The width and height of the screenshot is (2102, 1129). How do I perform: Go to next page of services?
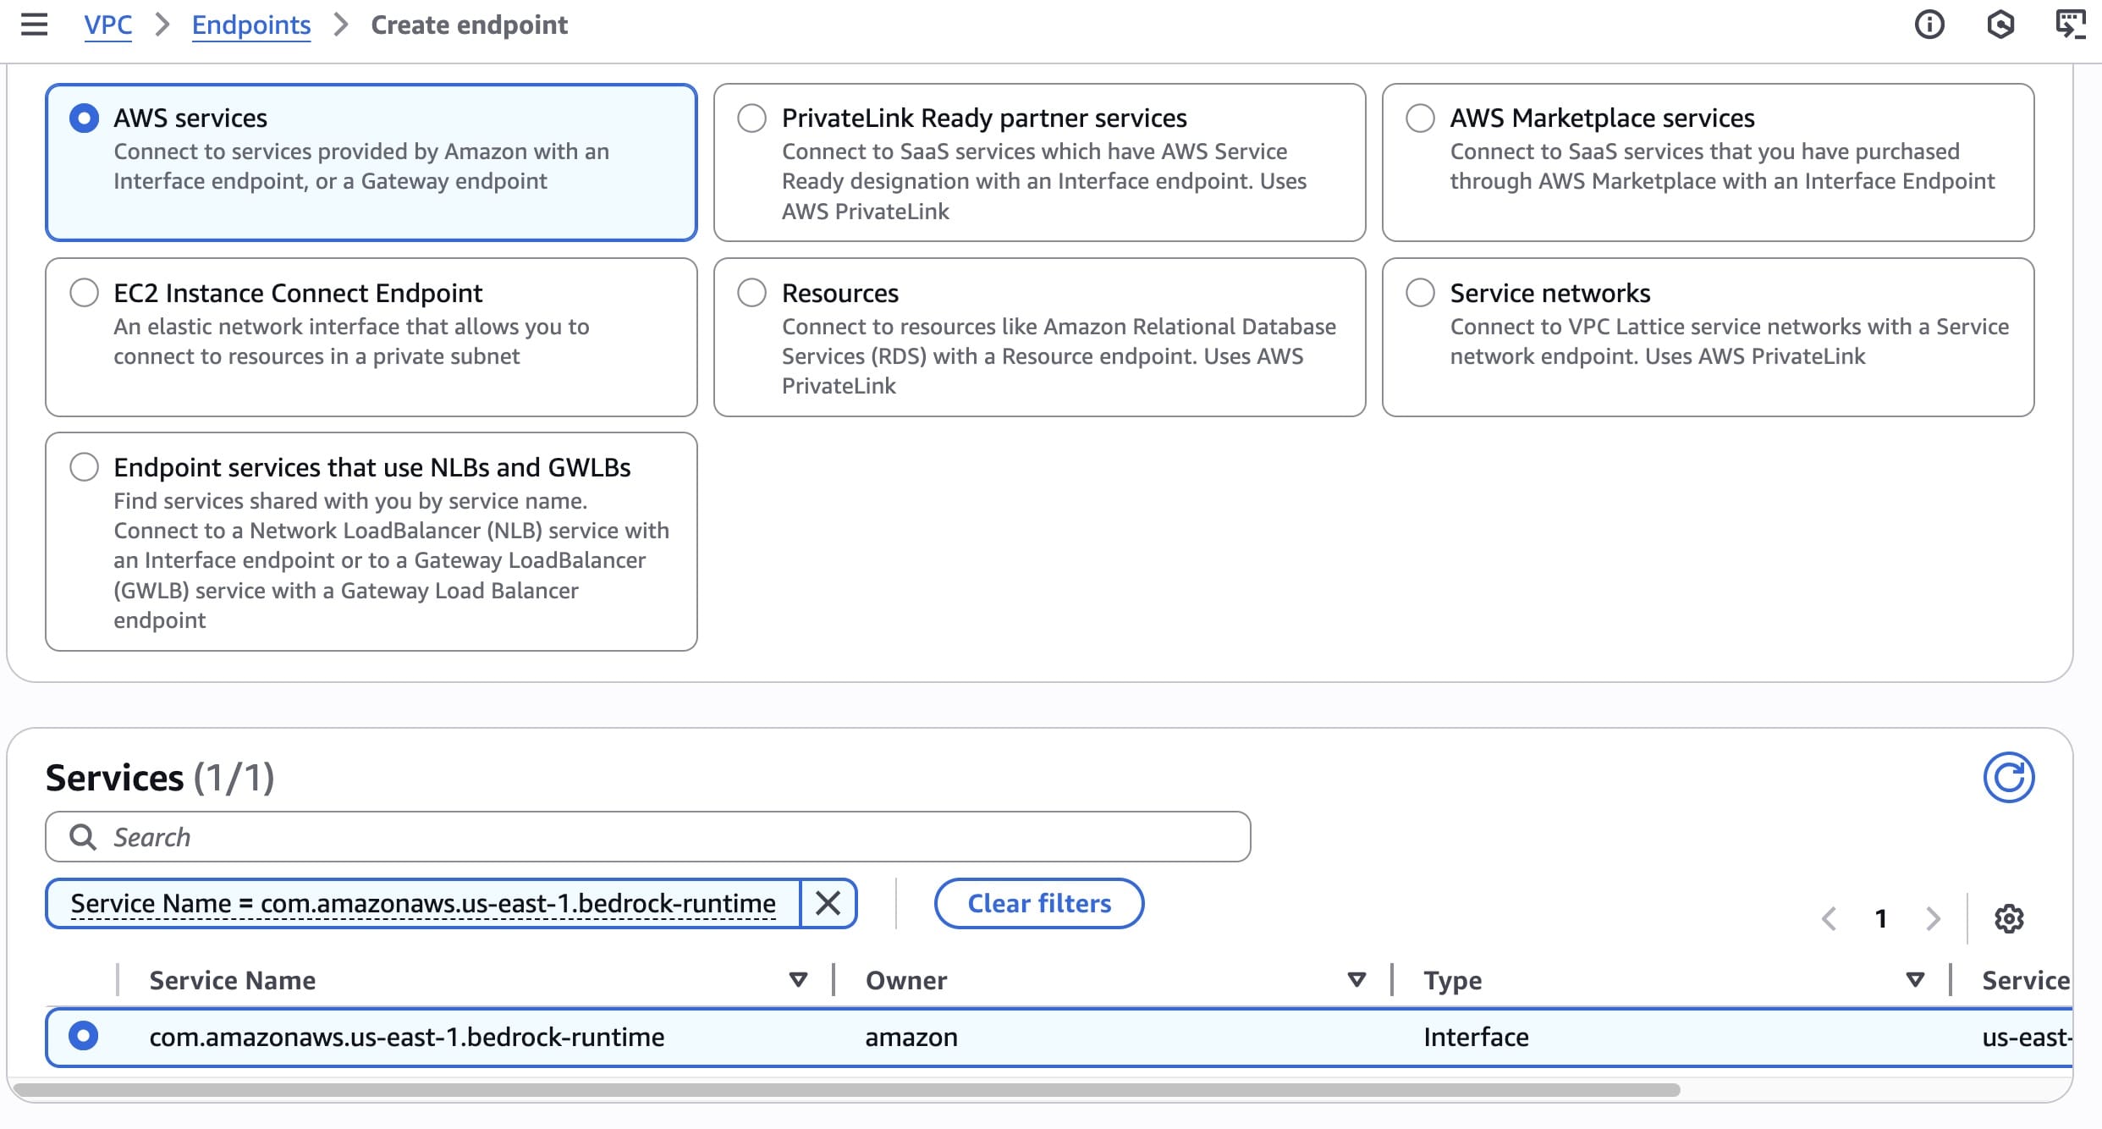point(1933,918)
